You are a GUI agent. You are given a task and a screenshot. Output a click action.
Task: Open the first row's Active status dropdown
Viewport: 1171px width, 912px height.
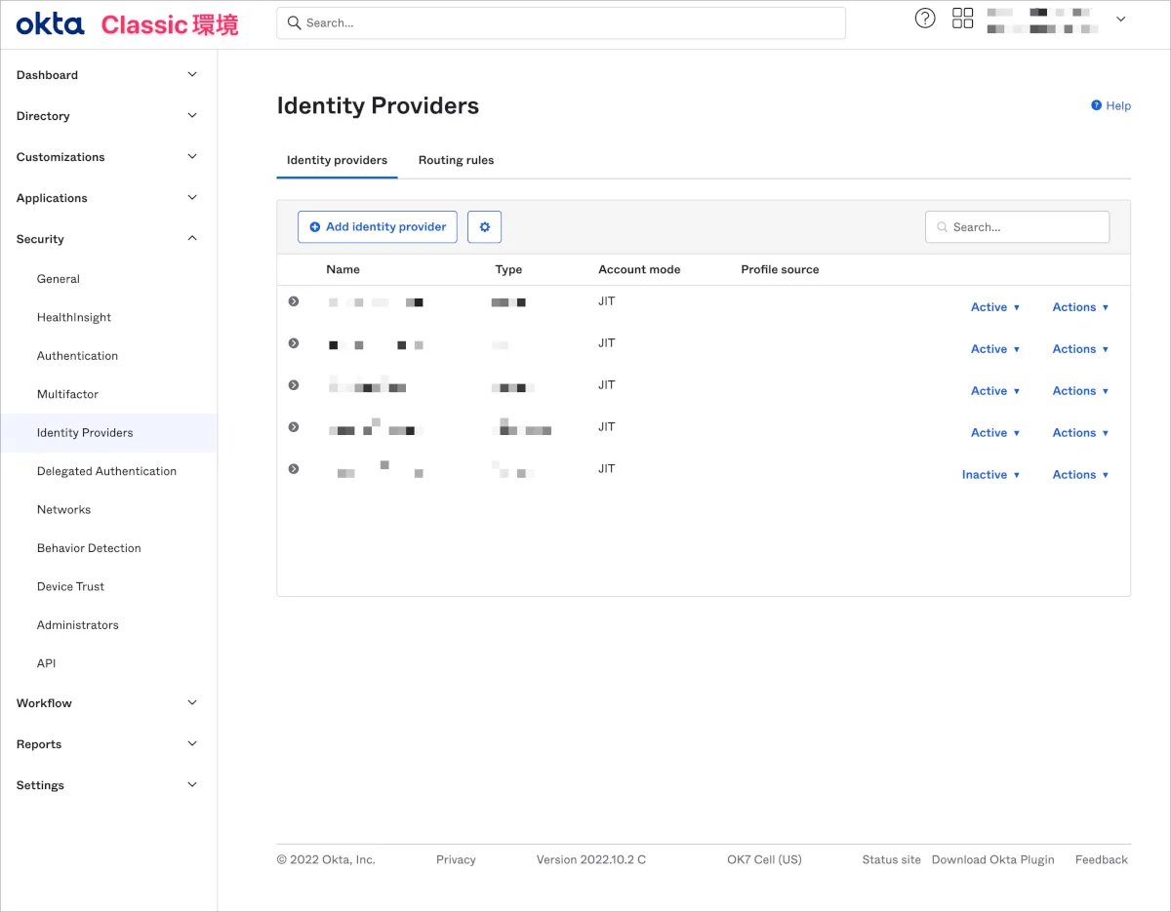point(994,307)
